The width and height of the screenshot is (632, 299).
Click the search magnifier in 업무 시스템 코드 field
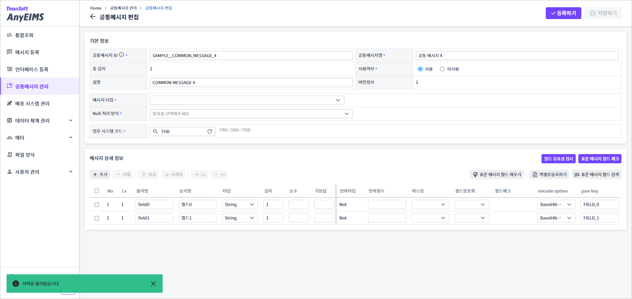point(155,131)
